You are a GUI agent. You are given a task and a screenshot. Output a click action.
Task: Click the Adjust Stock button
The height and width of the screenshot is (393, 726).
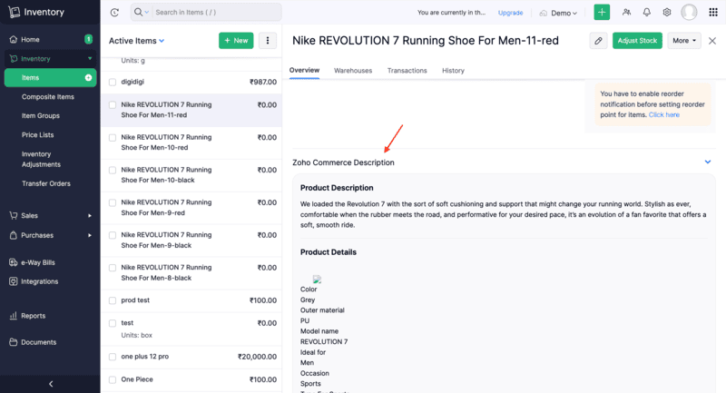coord(637,41)
